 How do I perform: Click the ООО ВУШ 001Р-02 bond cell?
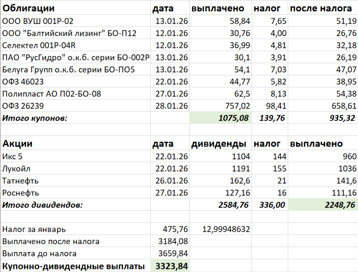point(76,21)
